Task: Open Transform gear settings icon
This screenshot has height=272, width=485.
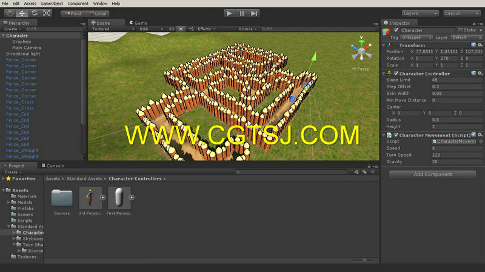Action: tap(480, 45)
